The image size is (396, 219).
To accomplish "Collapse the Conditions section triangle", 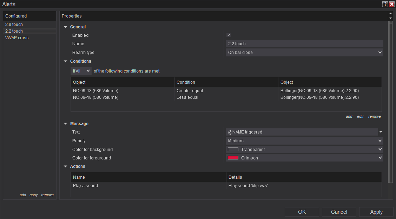I will tap(65, 61).
